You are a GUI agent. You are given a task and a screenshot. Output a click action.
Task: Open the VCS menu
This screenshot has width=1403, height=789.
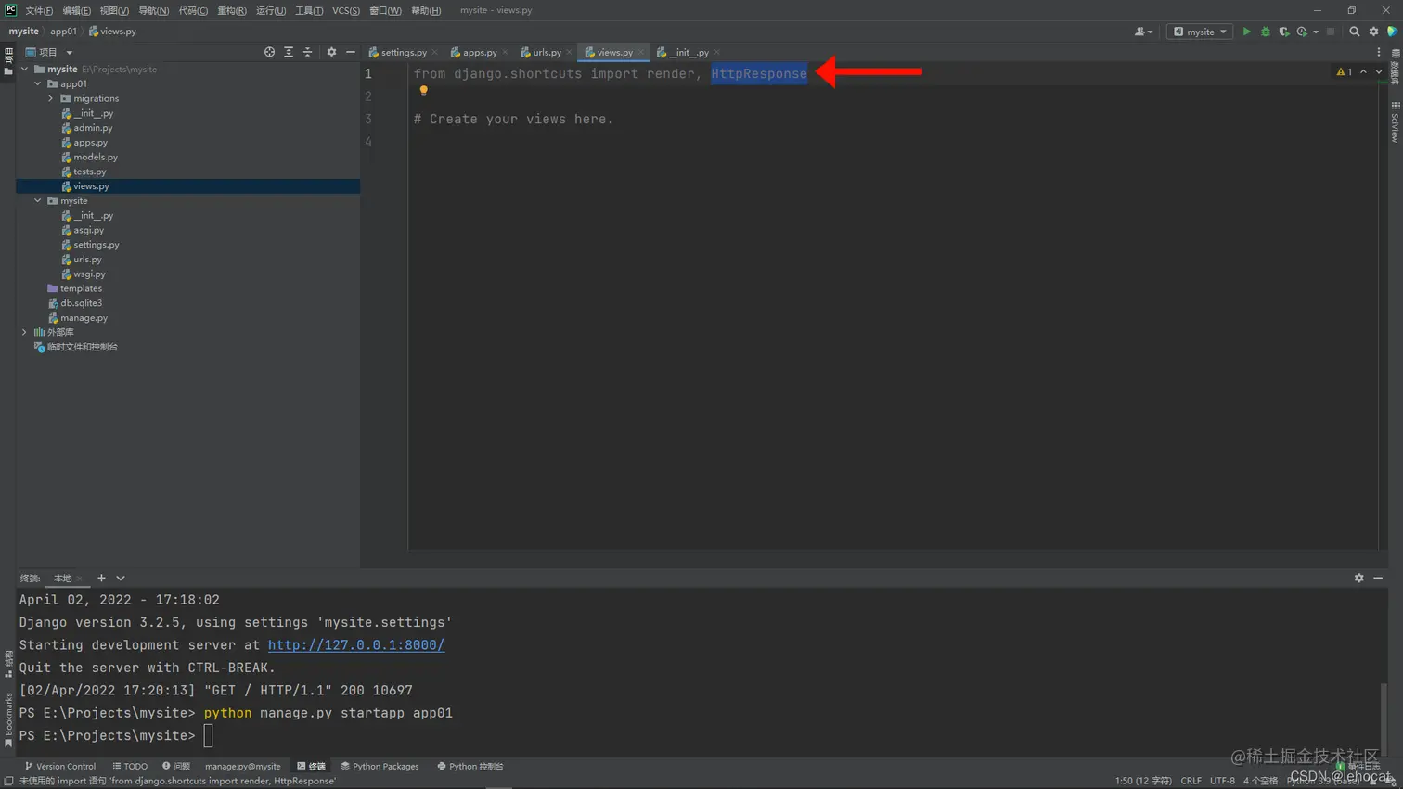coord(346,10)
